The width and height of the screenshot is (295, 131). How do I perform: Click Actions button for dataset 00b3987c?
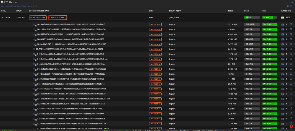point(155,49)
